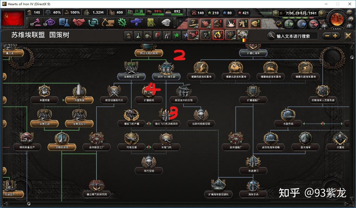
Task: Click the unanswered diplomatic question alert
Action: click(193, 23)
